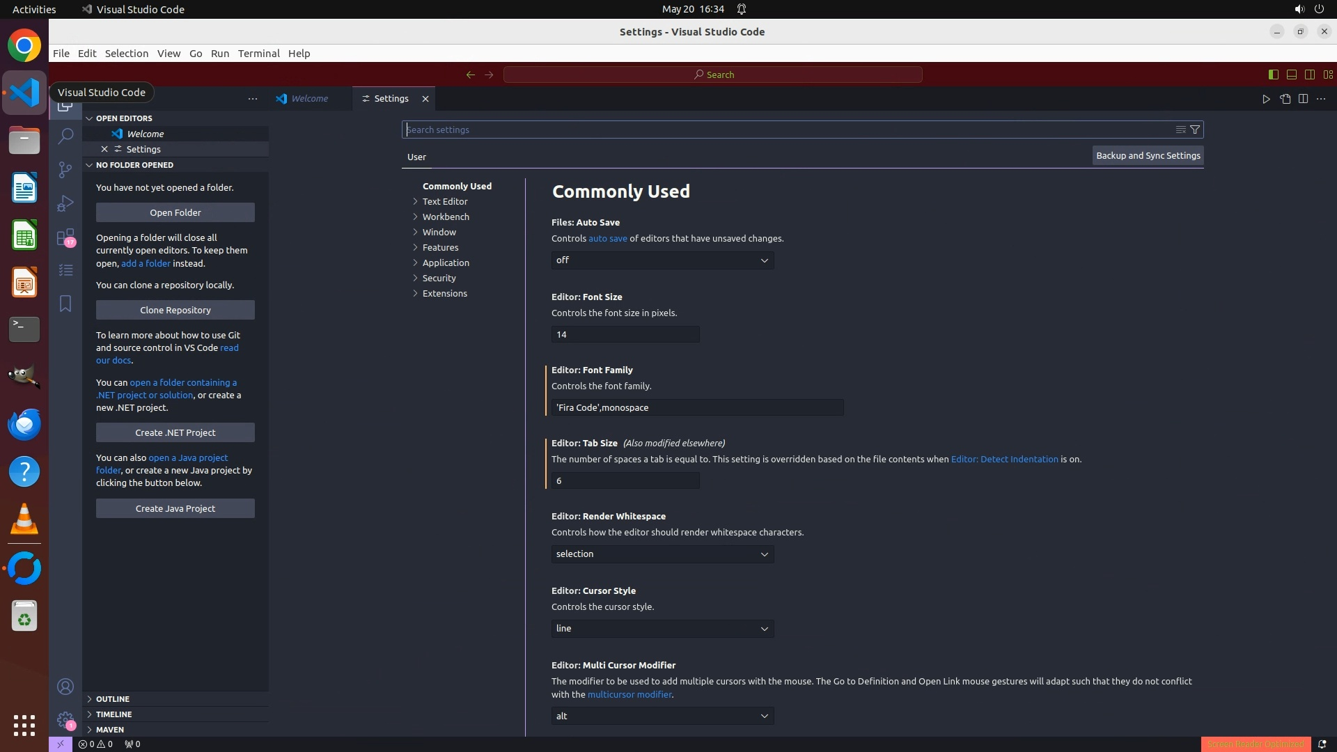
Task: Open the Accounts icon in activity bar
Action: point(65,687)
